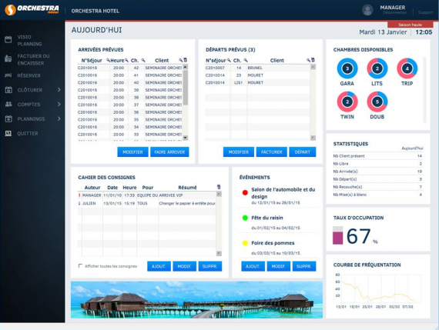The height and width of the screenshot is (330, 439).
Task: Open table options icon in Départs prévus
Action: [313, 60]
